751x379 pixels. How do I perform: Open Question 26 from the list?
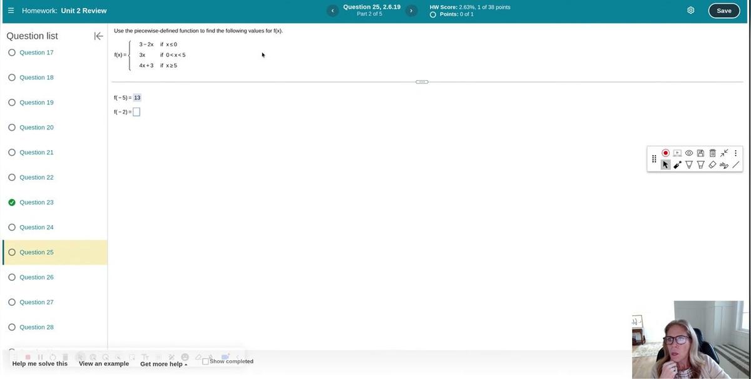(x=36, y=277)
